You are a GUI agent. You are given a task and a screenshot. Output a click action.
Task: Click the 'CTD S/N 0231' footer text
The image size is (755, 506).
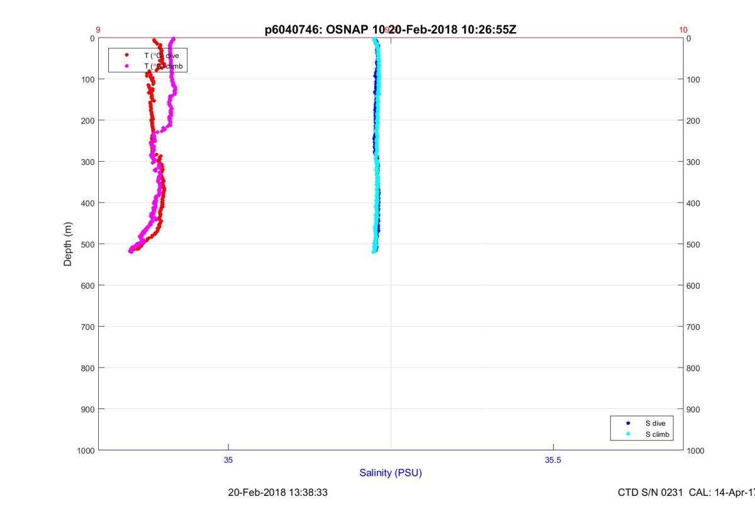pos(649,492)
